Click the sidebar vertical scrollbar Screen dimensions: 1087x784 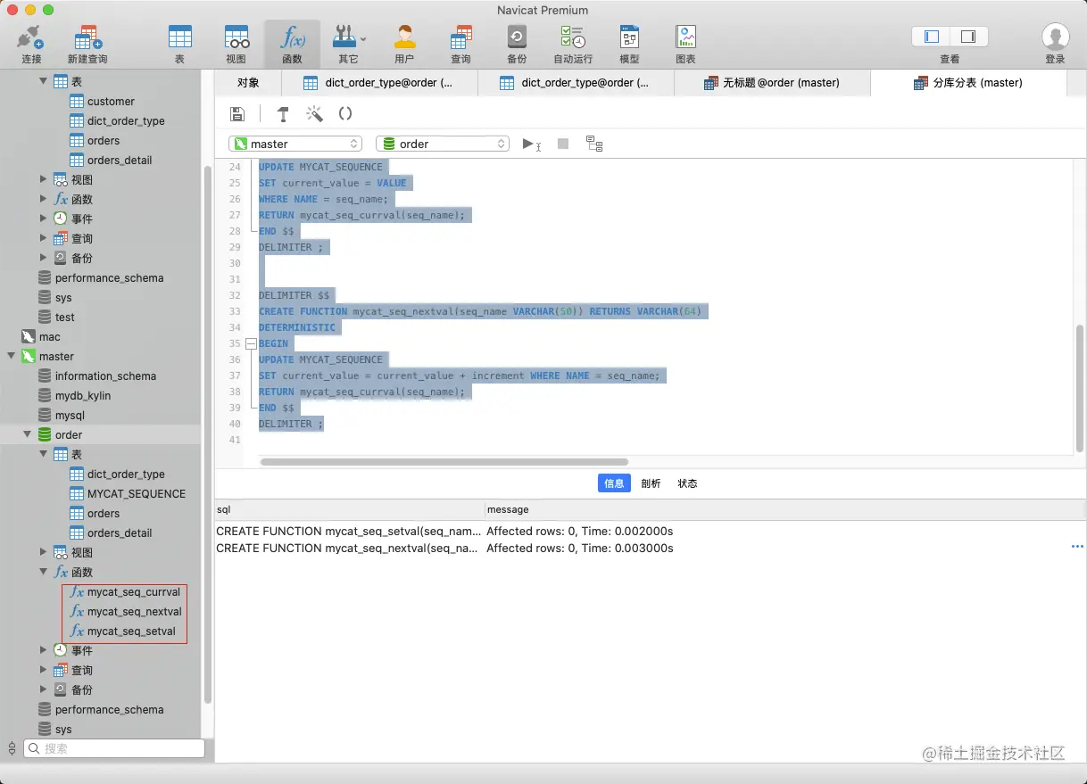click(208, 433)
